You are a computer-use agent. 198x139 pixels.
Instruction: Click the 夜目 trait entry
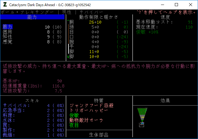point(74,125)
